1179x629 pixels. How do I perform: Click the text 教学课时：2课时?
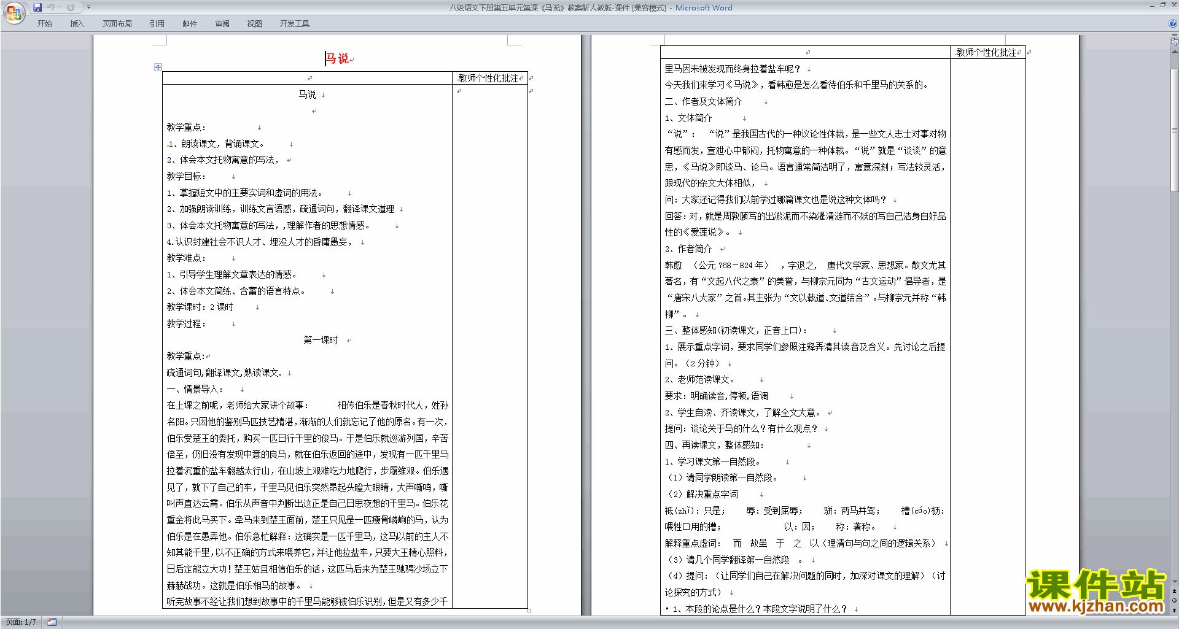(200, 307)
